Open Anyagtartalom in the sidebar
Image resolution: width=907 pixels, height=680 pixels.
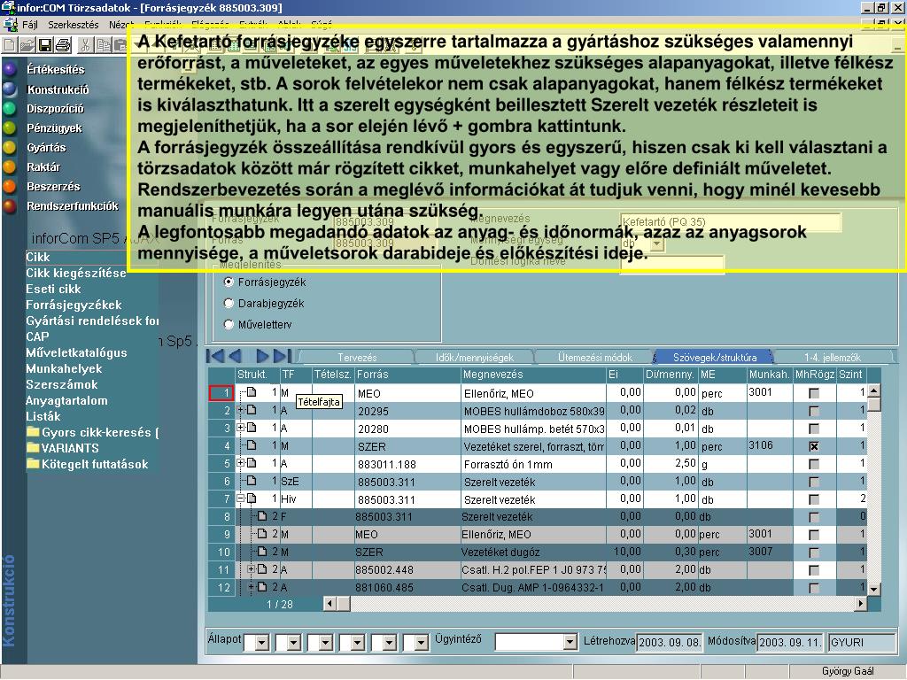pos(66,401)
